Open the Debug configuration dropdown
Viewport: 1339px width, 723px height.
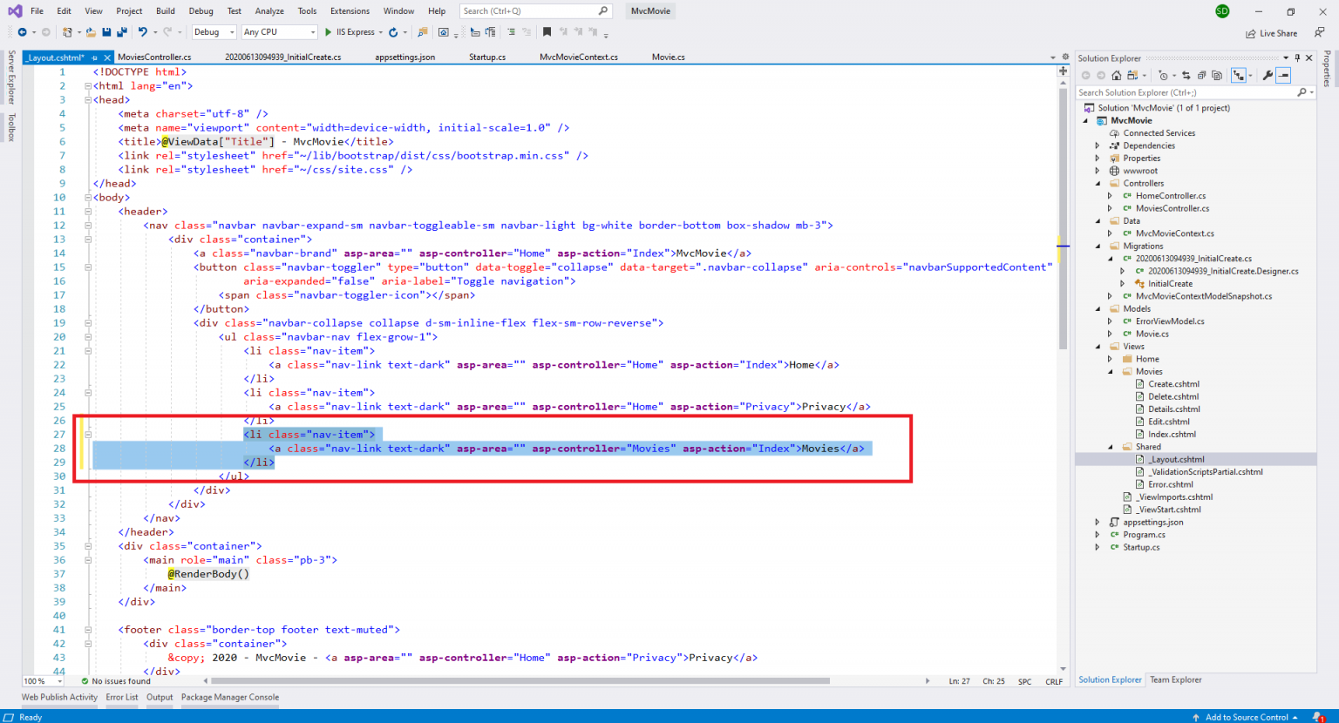pos(214,32)
